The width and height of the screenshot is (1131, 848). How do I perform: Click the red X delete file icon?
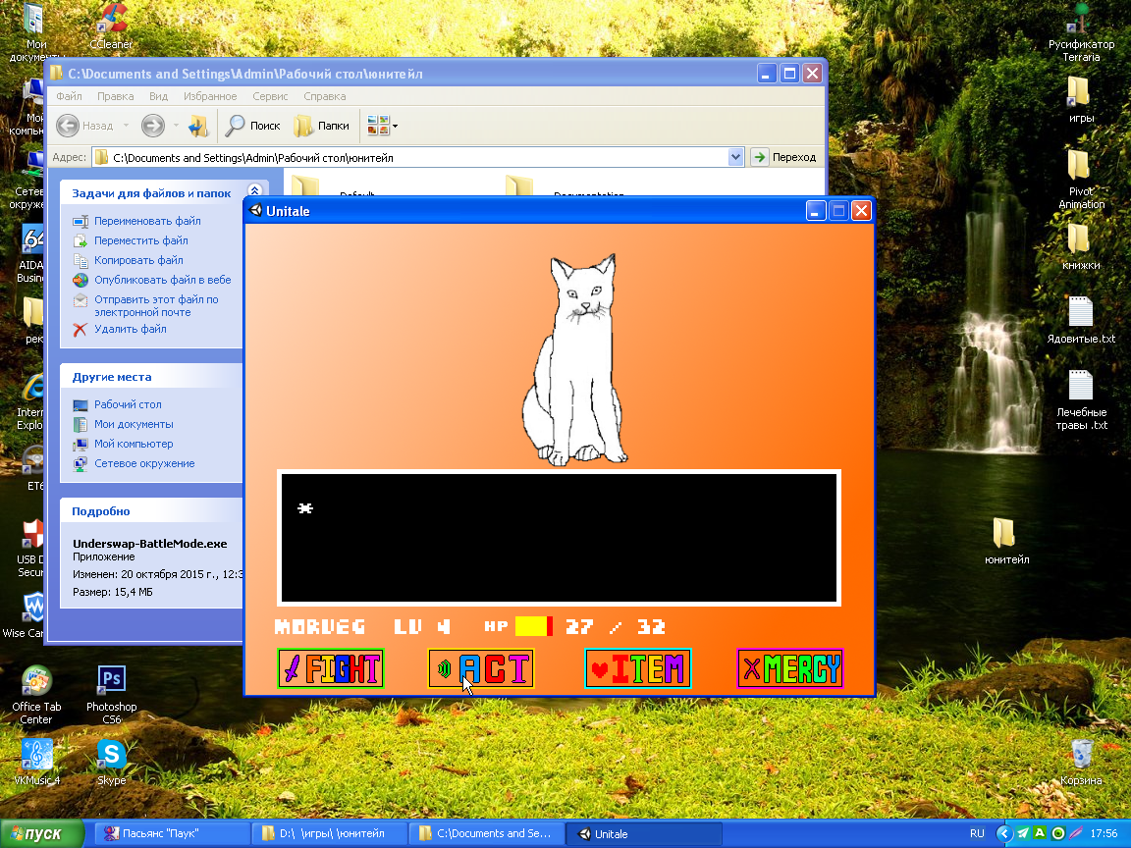pos(81,330)
